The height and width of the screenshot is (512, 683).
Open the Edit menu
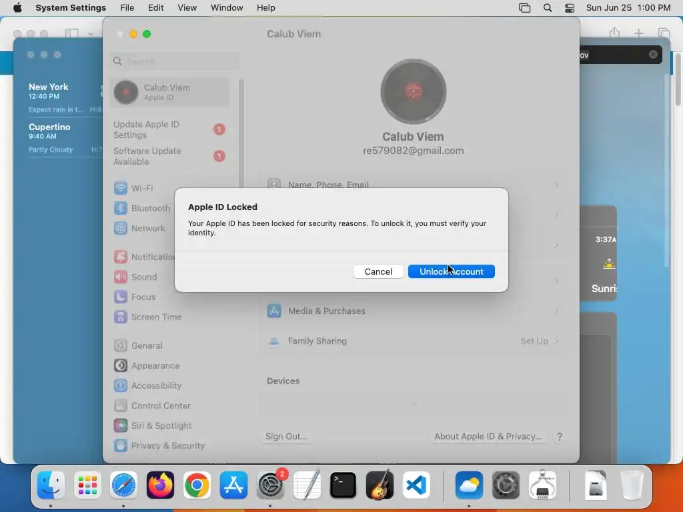coord(155,8)
